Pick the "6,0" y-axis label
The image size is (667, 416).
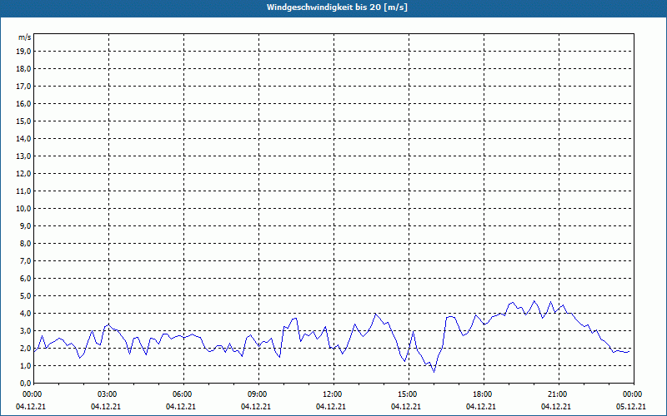pos(26,279)
